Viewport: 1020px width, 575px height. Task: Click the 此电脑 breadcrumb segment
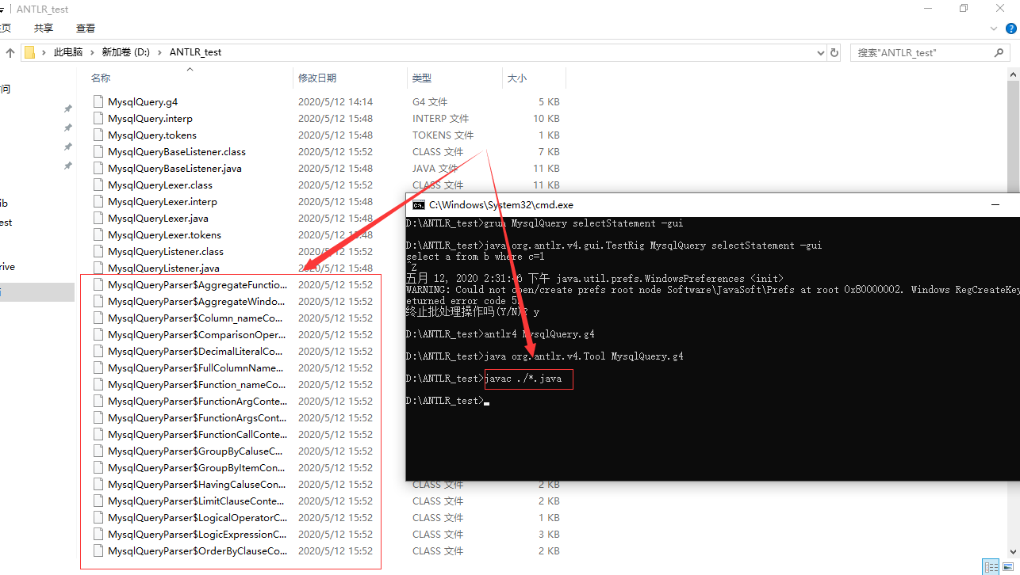point(68,52)
